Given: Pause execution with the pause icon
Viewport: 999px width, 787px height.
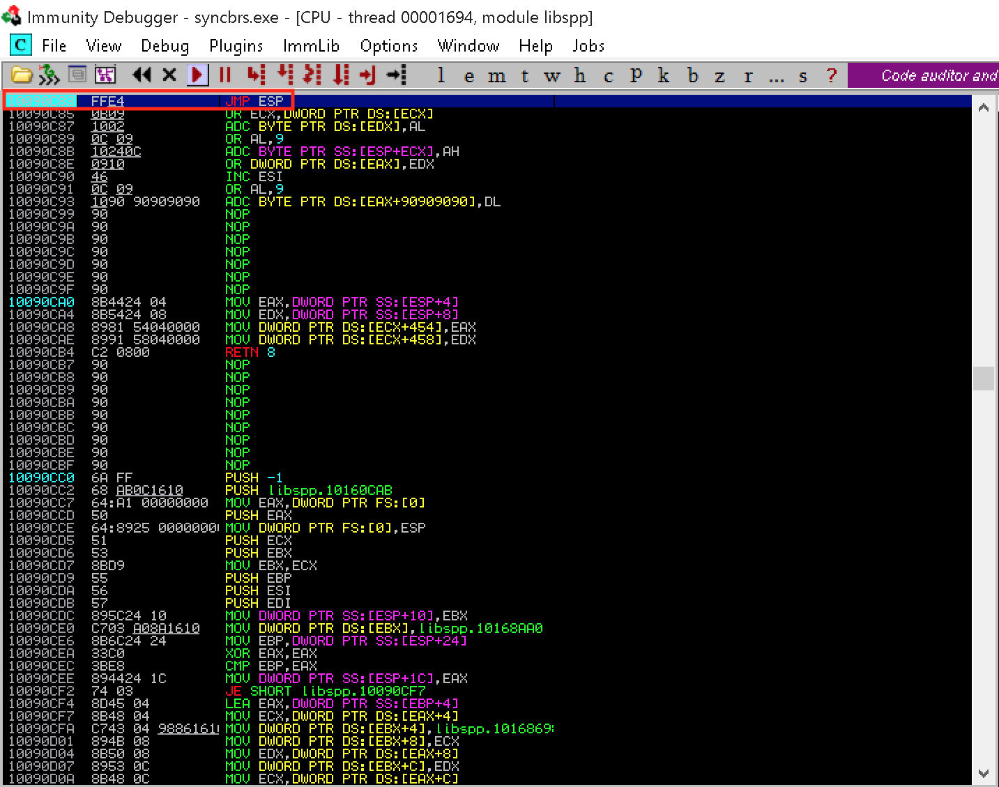Looking at the screenshot, I should pos(224,75).
